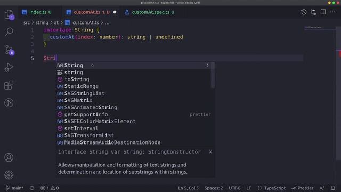Click the Synchronize Changes icon in status bar
Image resolution: width=341 pixels, height=192 pixels.
[32, 188]
